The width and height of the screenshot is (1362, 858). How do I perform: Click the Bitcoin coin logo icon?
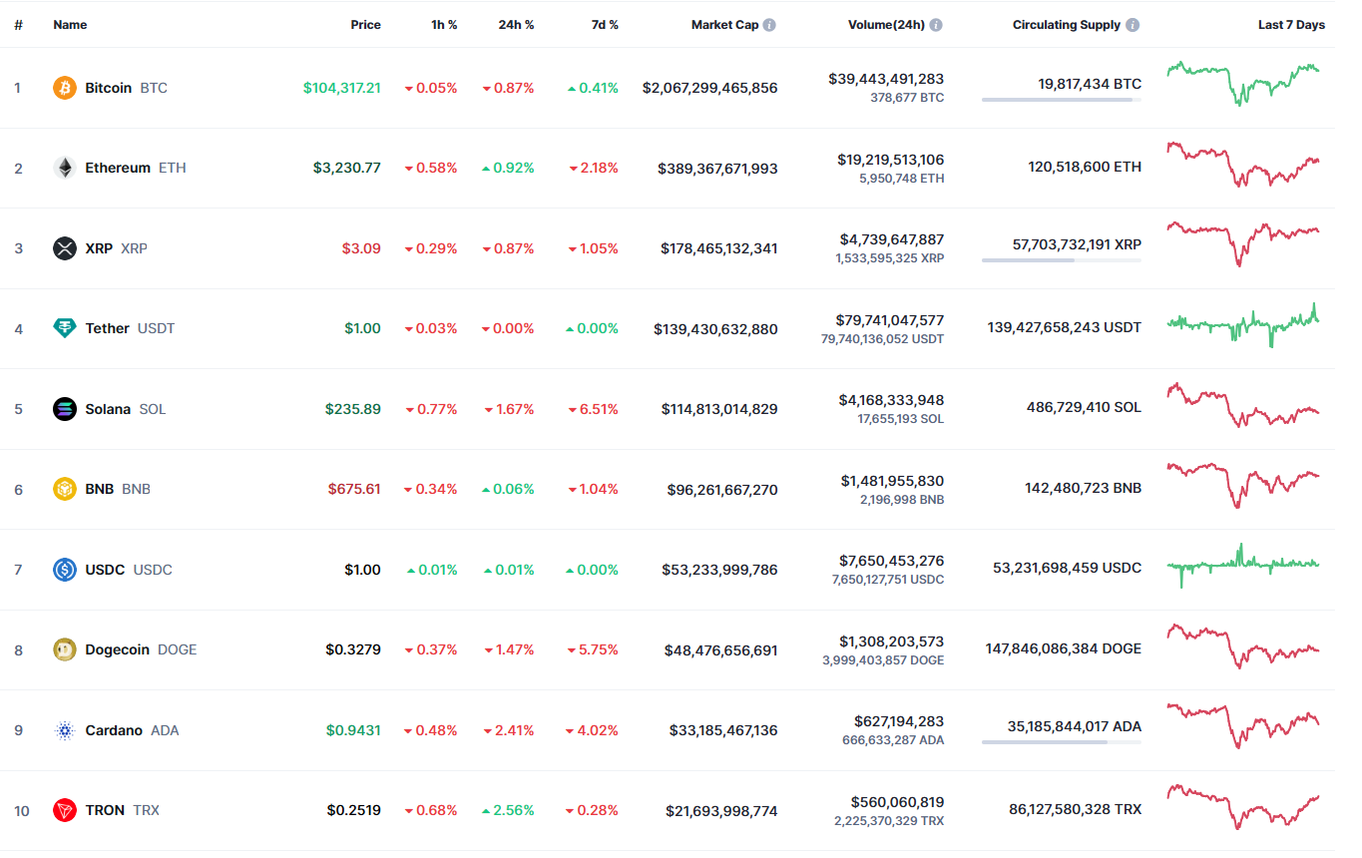(65, 88)
